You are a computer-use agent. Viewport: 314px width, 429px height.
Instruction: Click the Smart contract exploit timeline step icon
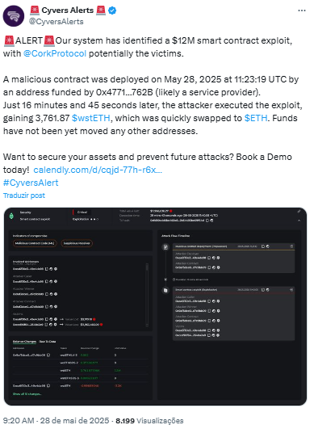pos(165,290)
